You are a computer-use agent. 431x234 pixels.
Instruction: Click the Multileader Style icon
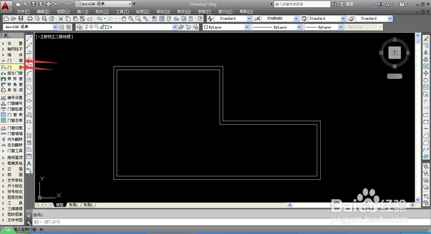coord(351,19)
